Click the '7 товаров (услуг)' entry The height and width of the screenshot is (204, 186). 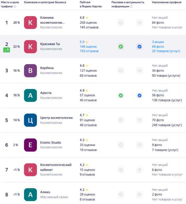click(x=165, y=150)
